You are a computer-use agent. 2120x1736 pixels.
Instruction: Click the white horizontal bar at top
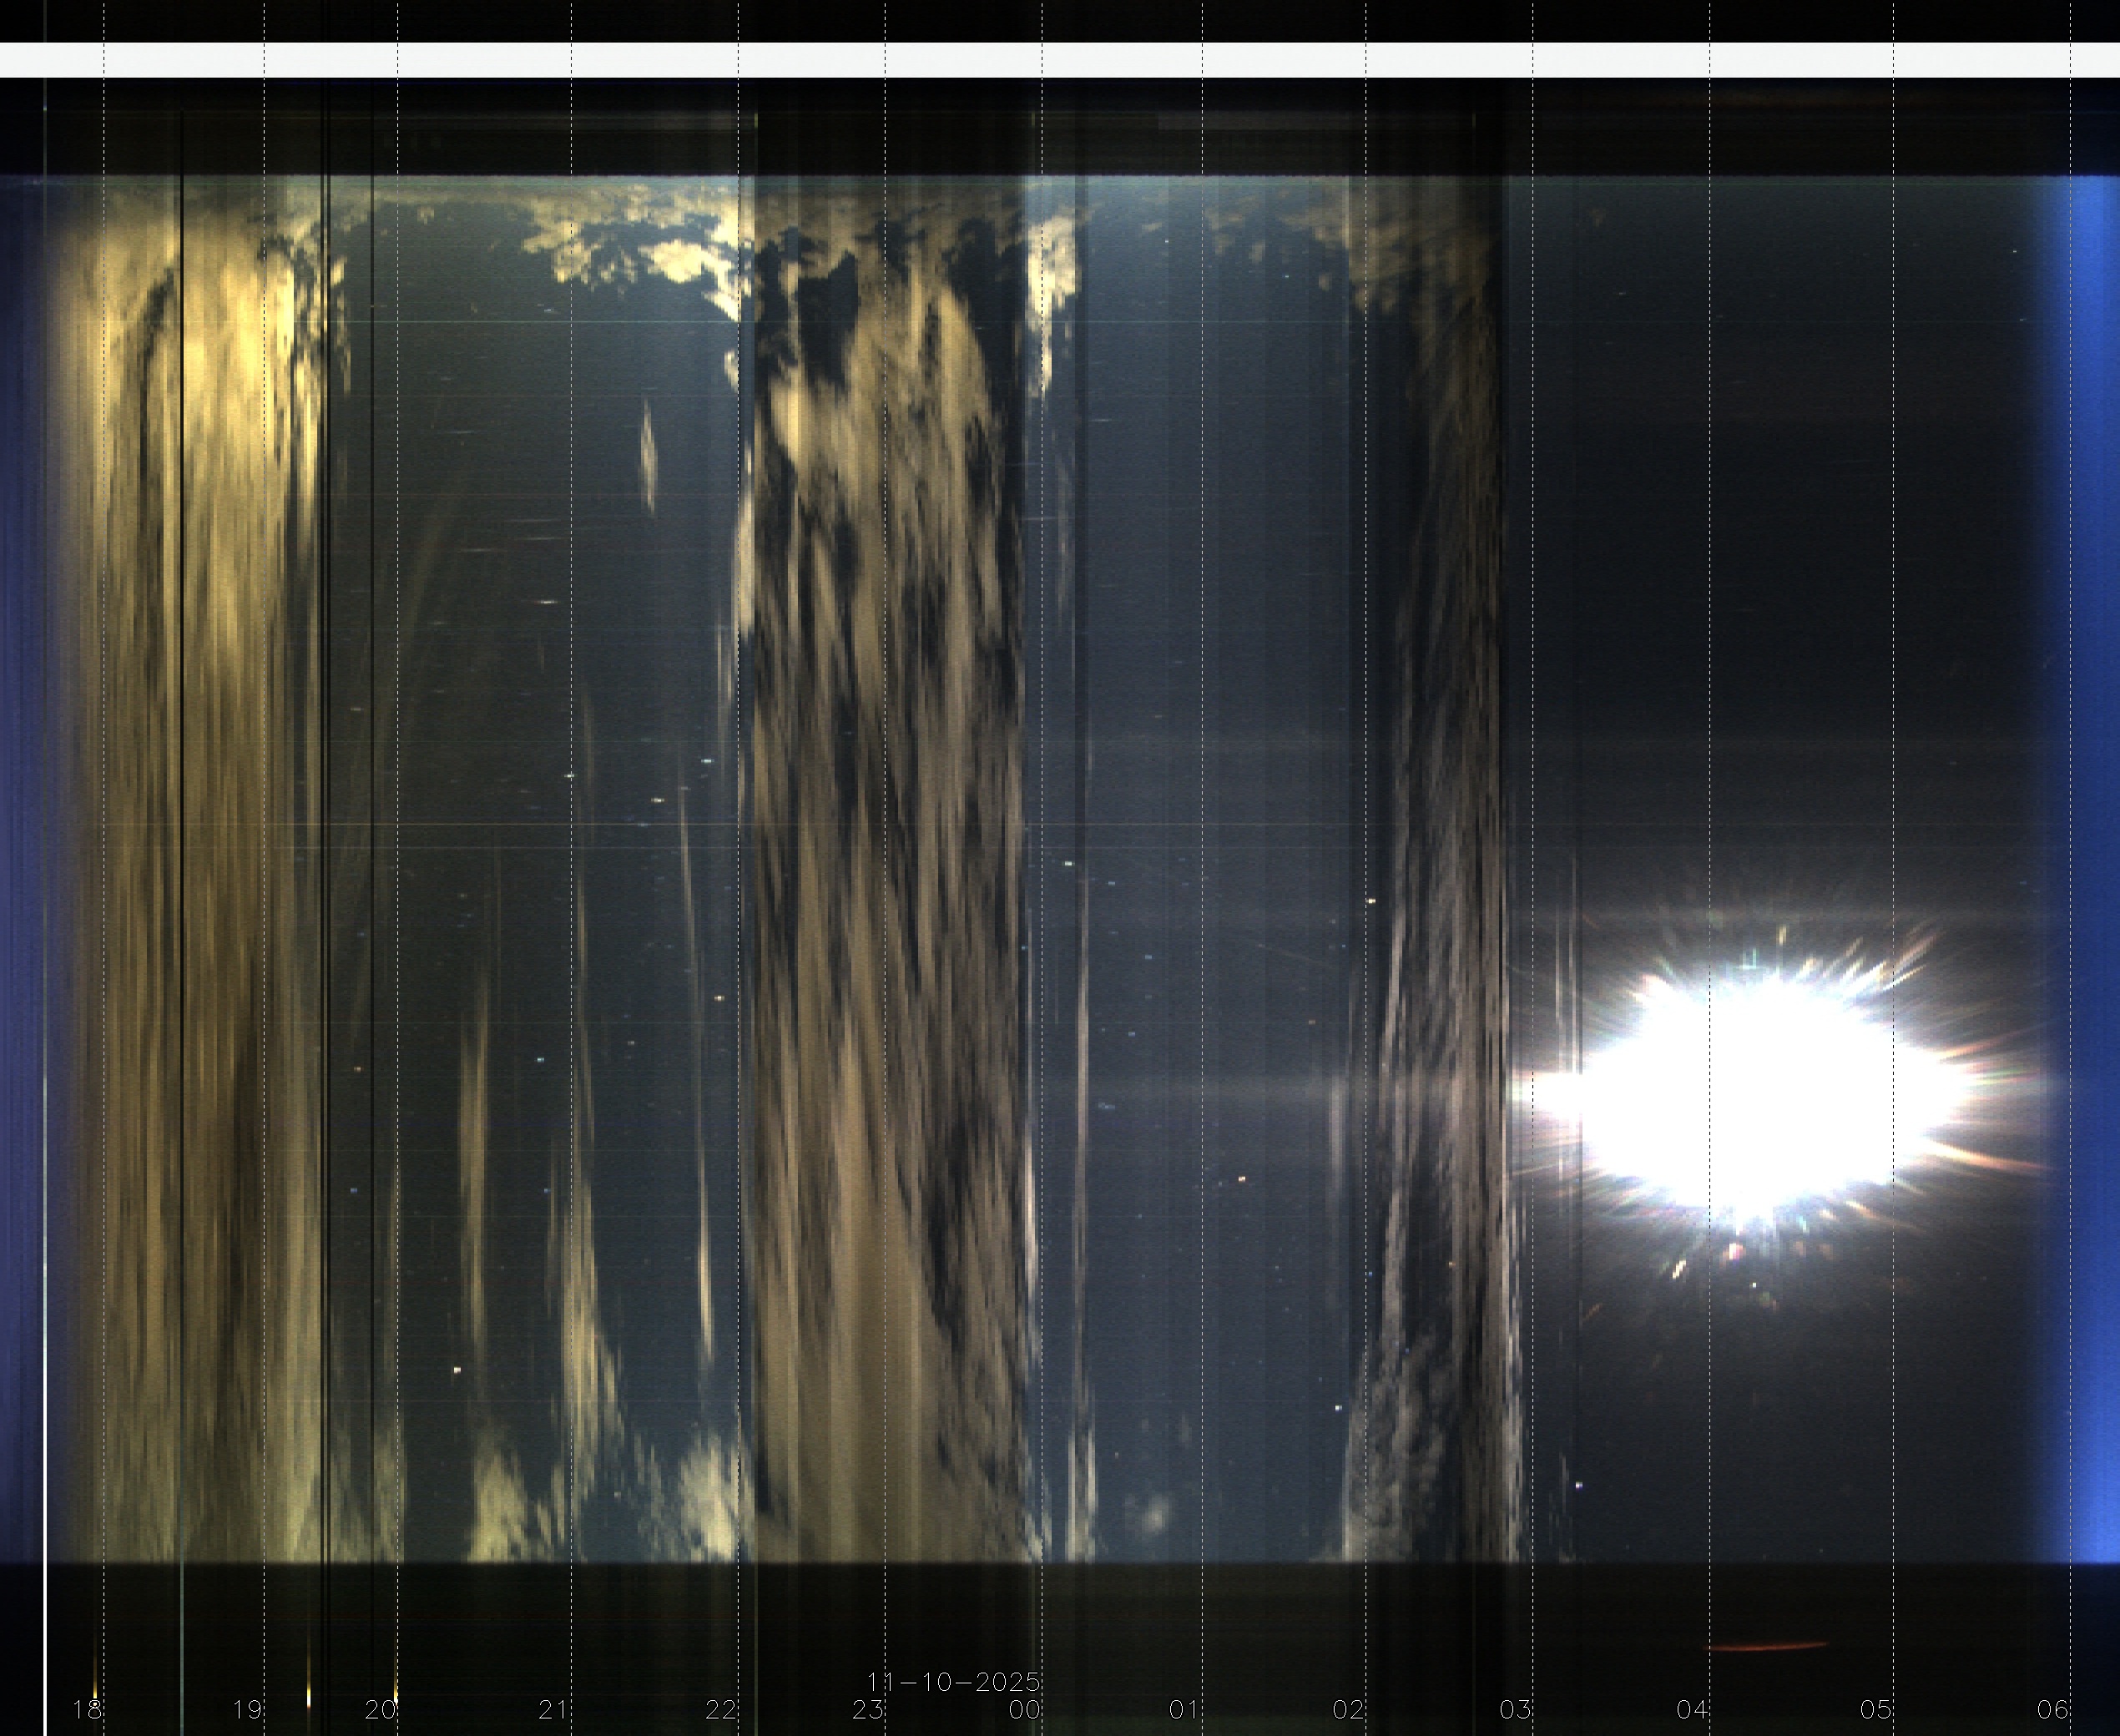point(1060,60)
